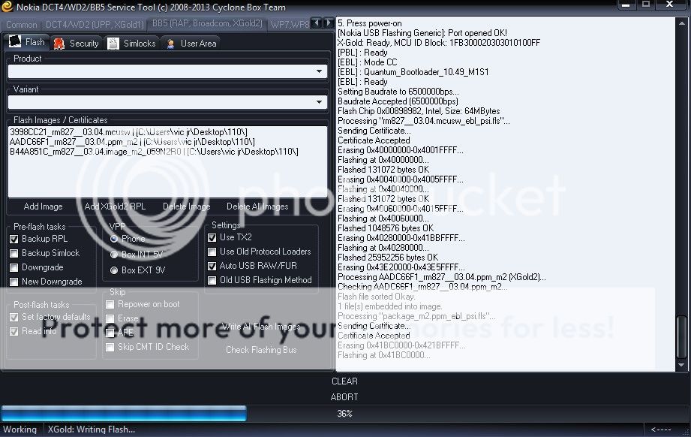The width and height of the screenshot is (691, 437).
Task: Click the Flash tab chip icon
Action: pyautogui.click(x=15, y=43)
